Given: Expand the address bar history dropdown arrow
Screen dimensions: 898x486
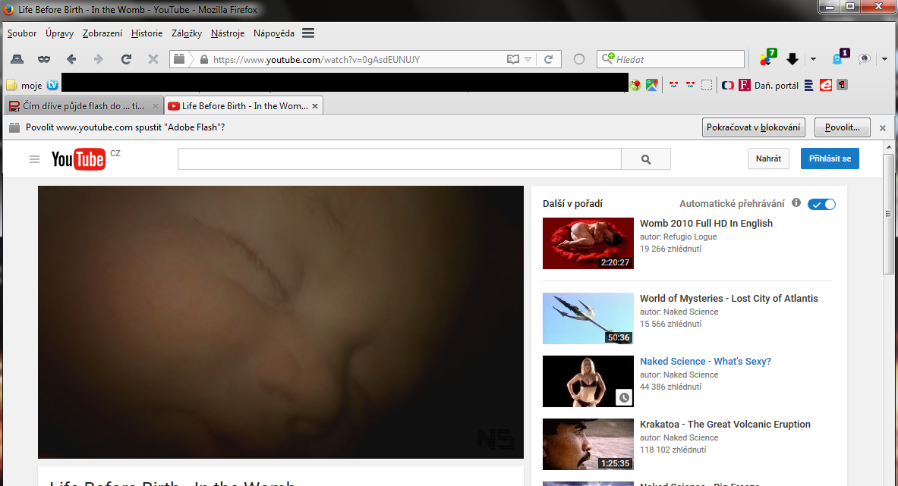Looking at the screenshot, I should click(528, 59).
